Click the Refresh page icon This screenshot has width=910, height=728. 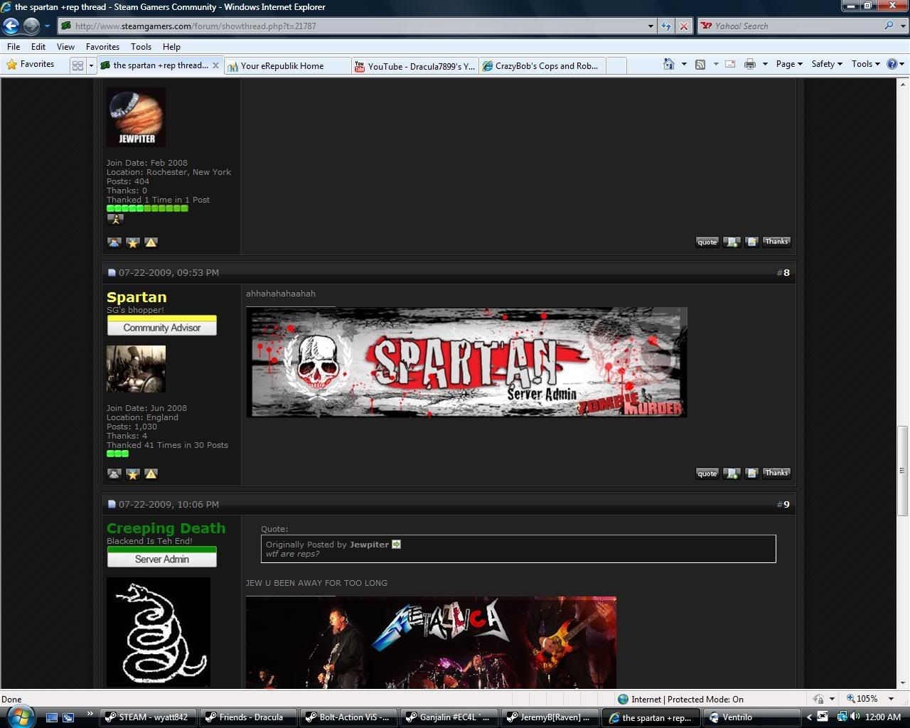(665, 26)
